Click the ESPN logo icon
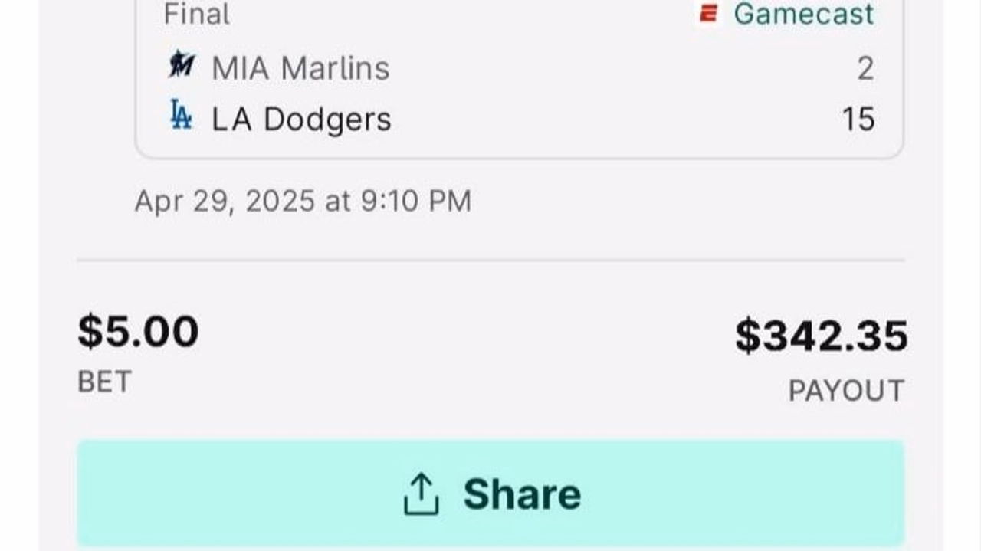 (x=709, y=13)
